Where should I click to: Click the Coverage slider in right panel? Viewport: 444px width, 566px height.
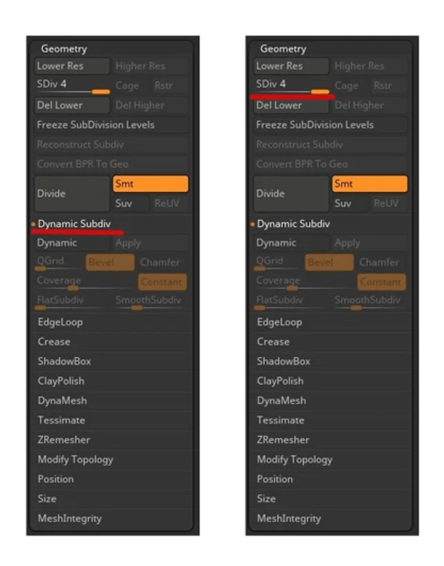304,283
